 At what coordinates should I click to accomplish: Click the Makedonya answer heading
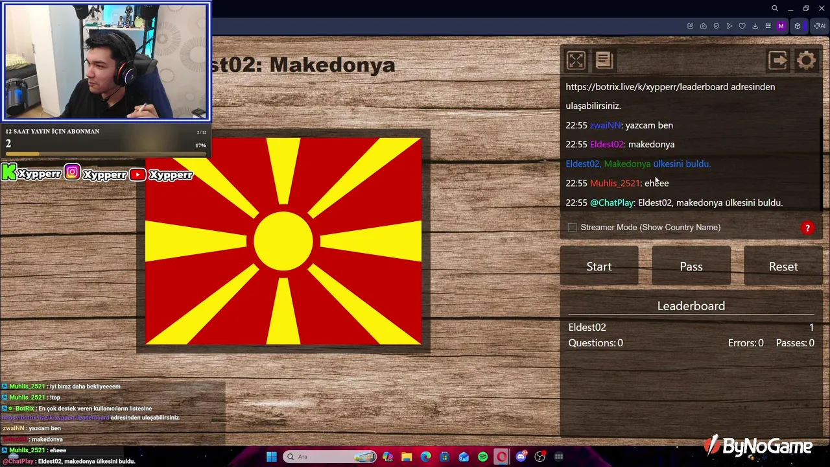332,65
